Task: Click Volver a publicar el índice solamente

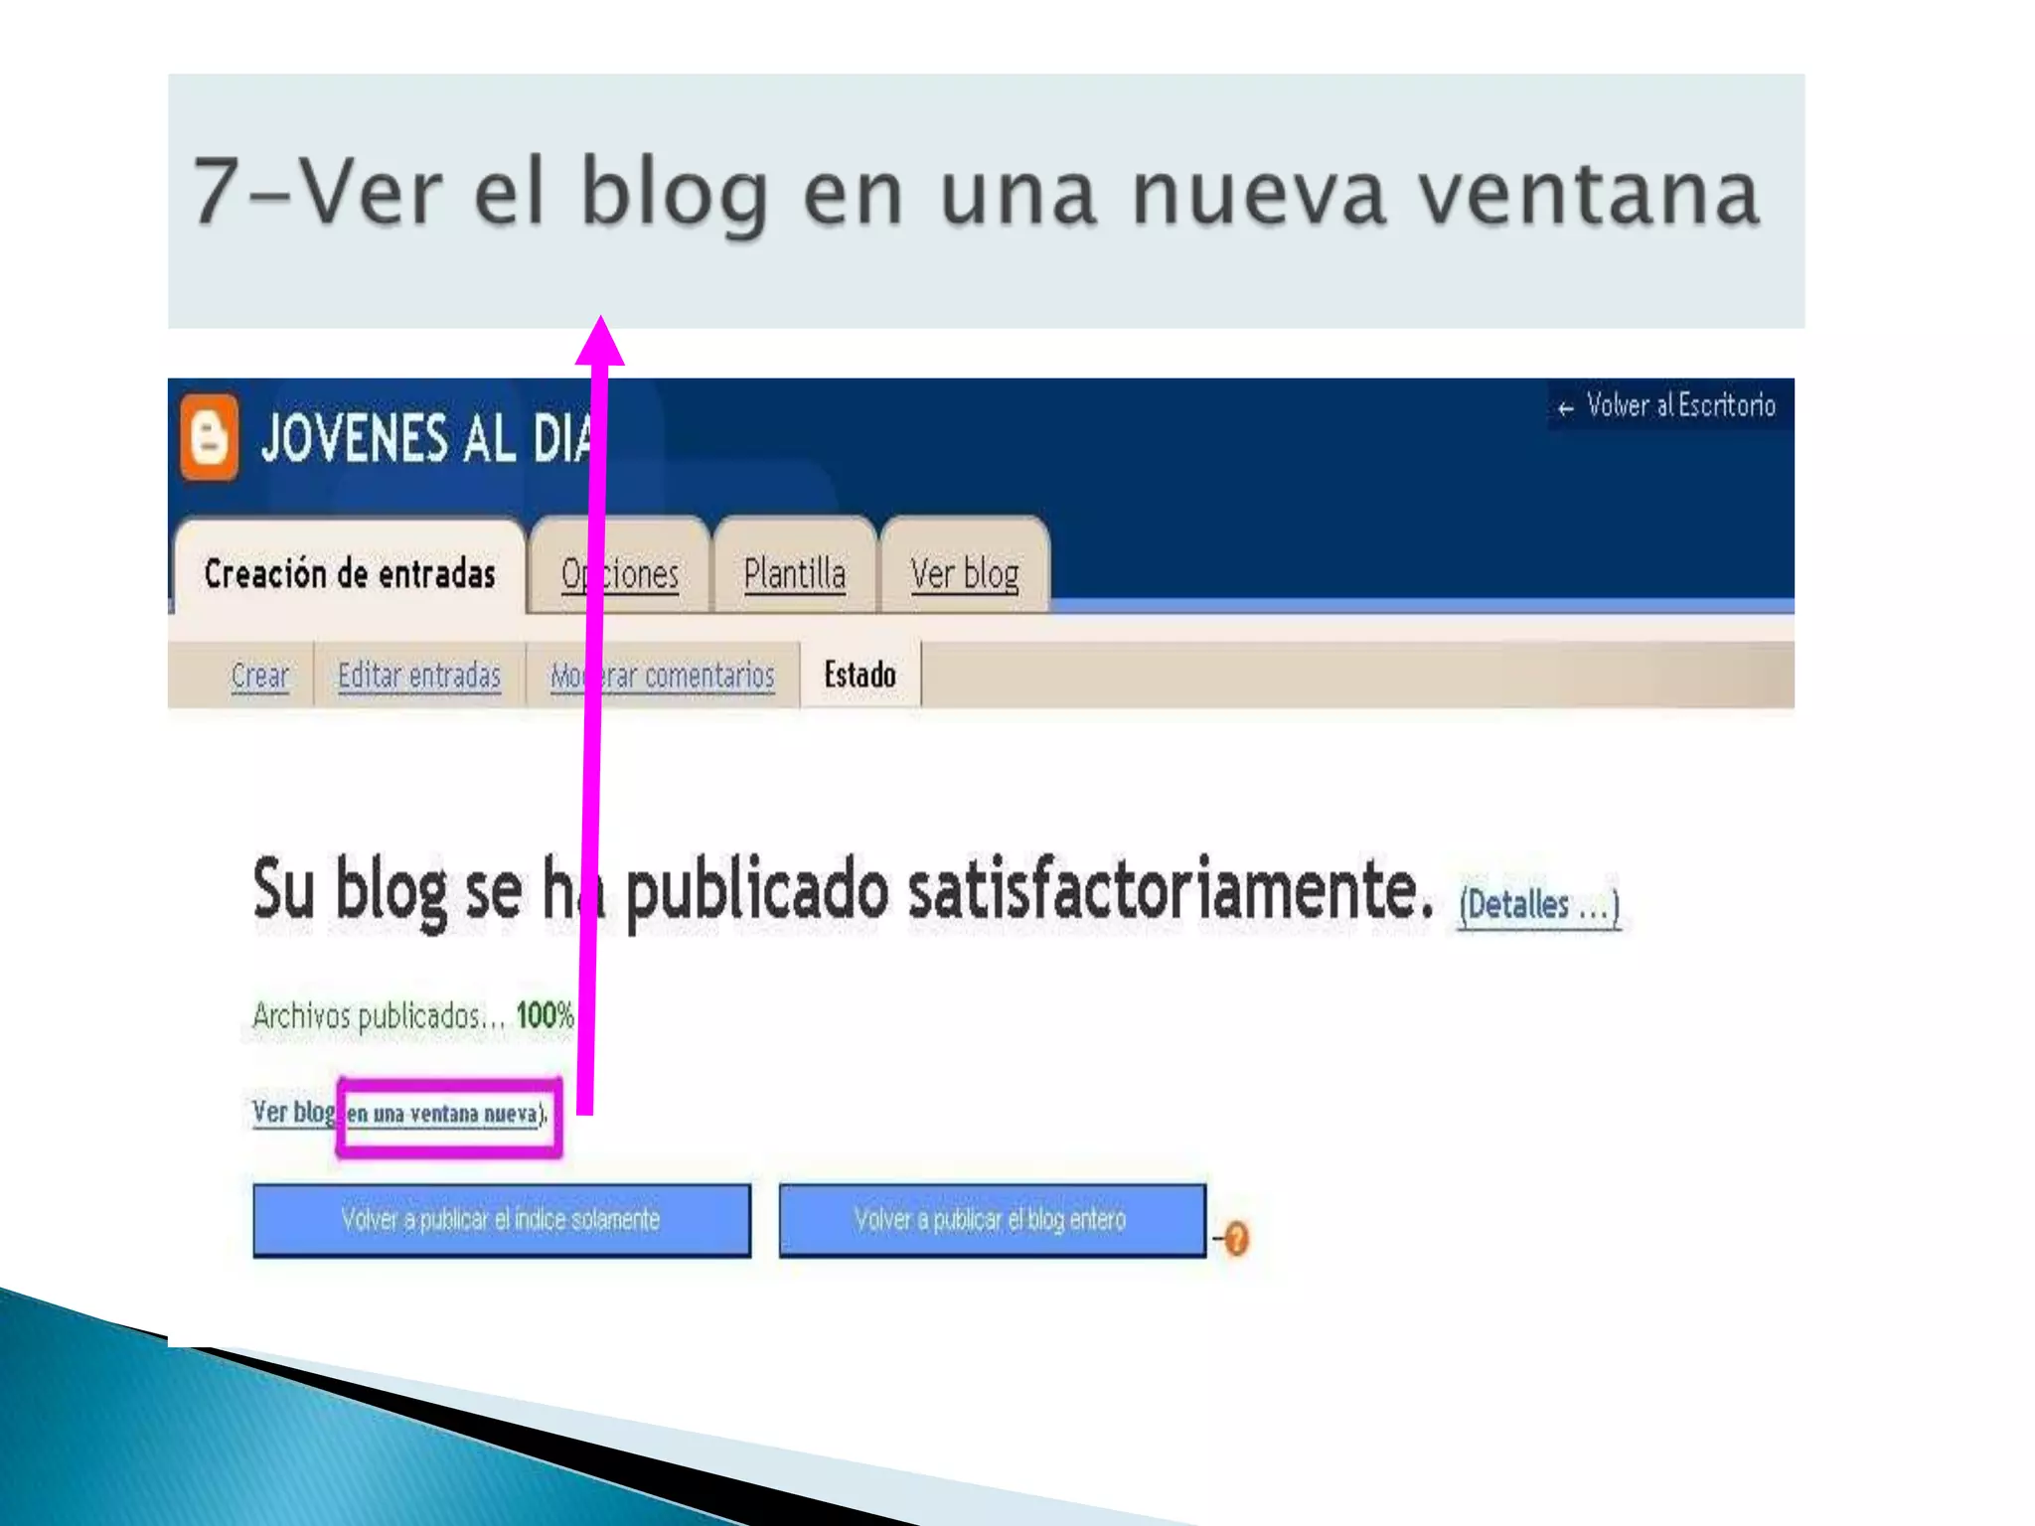Action: coord(502,1220)
